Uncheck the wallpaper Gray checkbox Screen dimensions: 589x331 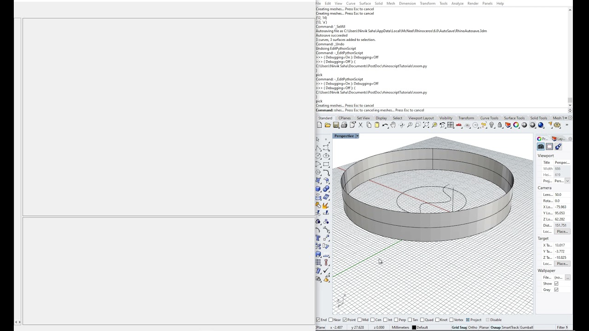click(556, 290)
